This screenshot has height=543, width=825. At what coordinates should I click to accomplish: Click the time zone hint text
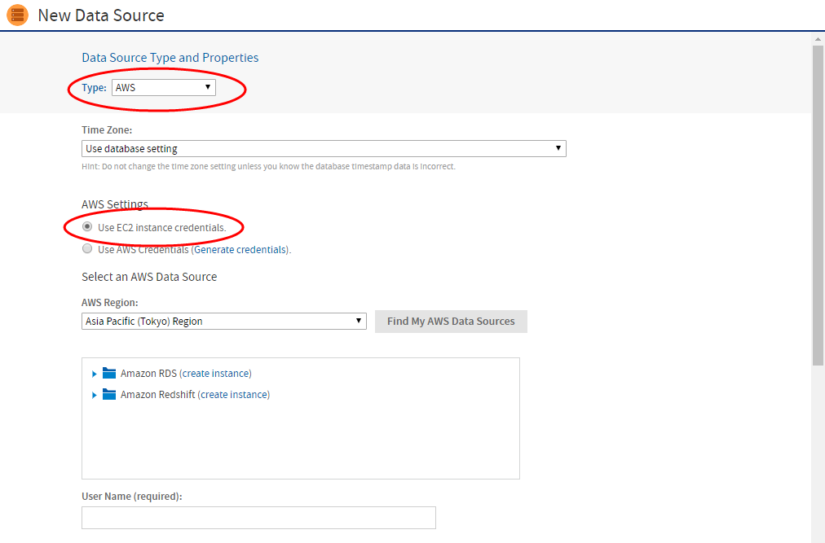268,166
